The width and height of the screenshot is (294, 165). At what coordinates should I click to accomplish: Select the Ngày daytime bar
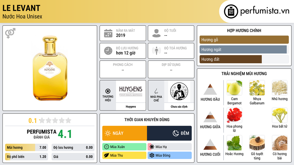(x=125, y=133)
